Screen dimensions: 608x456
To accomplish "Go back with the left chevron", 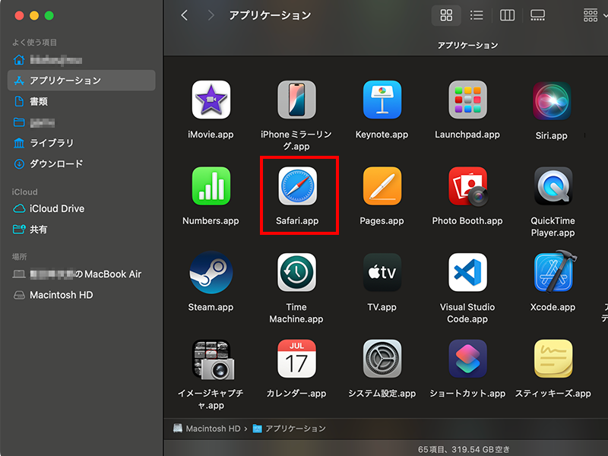I will tap(184, 15).
